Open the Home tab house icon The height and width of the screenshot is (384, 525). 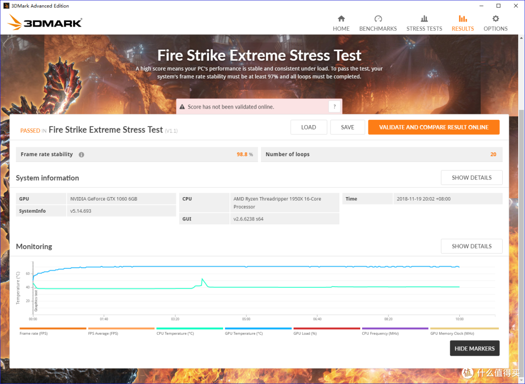tap(341, 18)
